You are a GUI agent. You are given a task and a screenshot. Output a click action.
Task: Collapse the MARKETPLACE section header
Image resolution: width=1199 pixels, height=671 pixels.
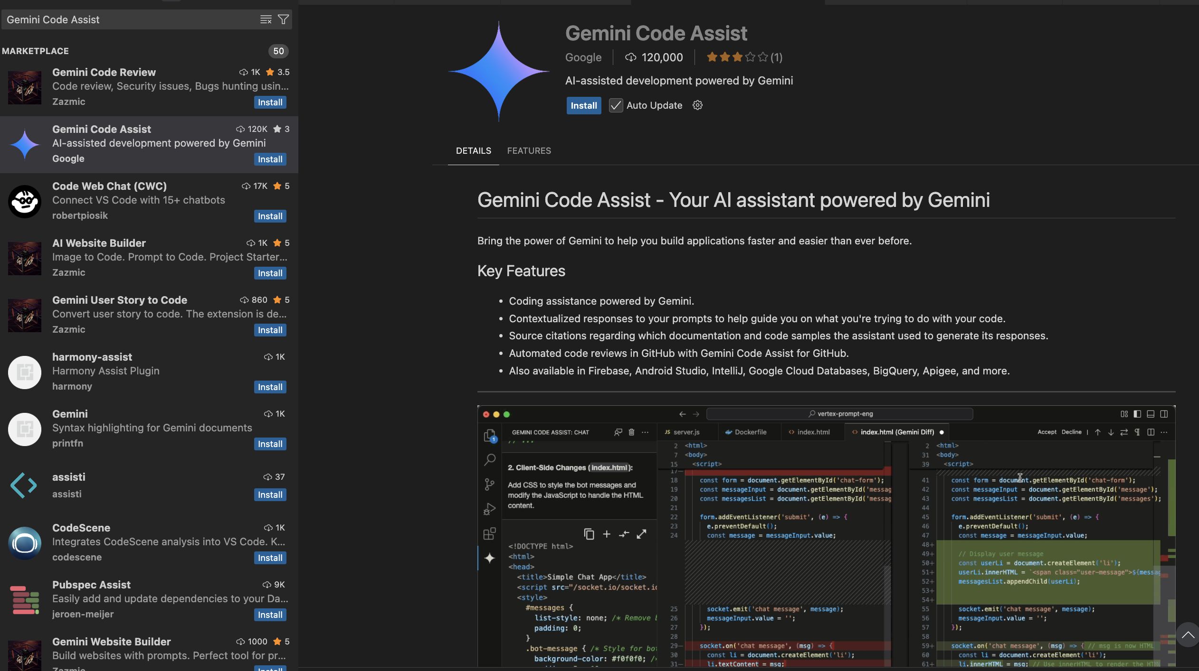point(36,51)
